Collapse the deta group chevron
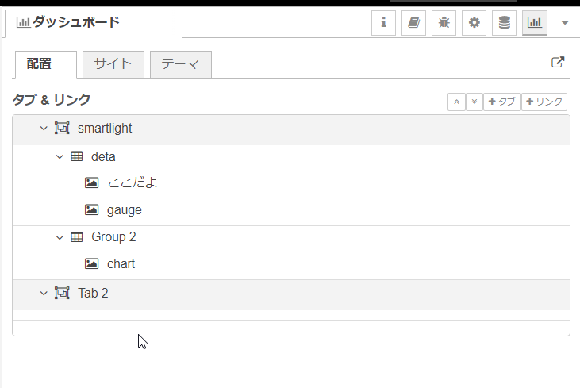This screenshot has width=580, height=388. [x=60, y=157]
